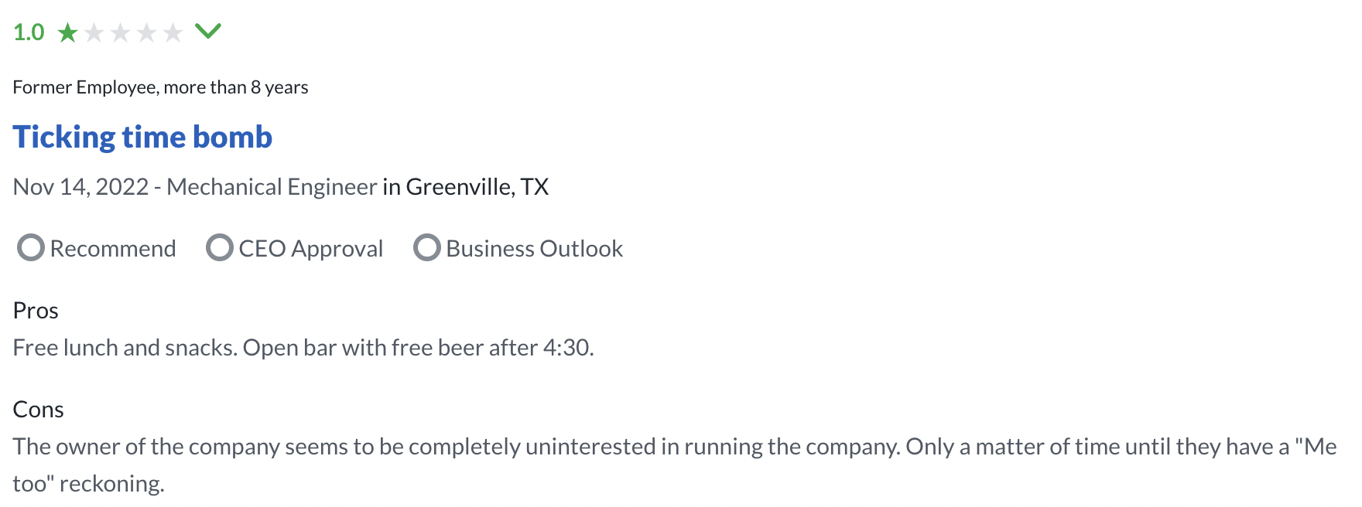This screenshot has height=507, width=1362.
Task: Click the second gray rating star
Action: pyautogui.click(x=94, y=32)
